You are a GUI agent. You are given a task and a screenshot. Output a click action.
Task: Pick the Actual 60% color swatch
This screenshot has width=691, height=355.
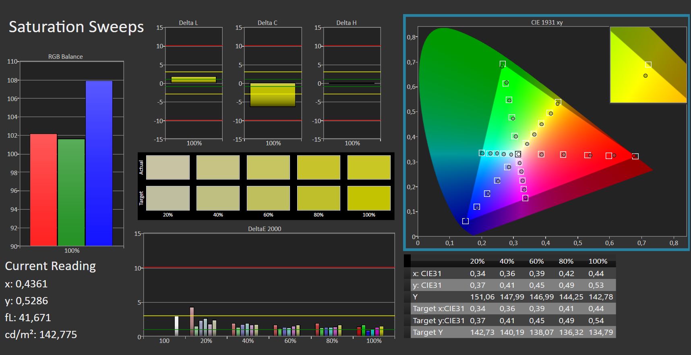(x=268, y=167)
